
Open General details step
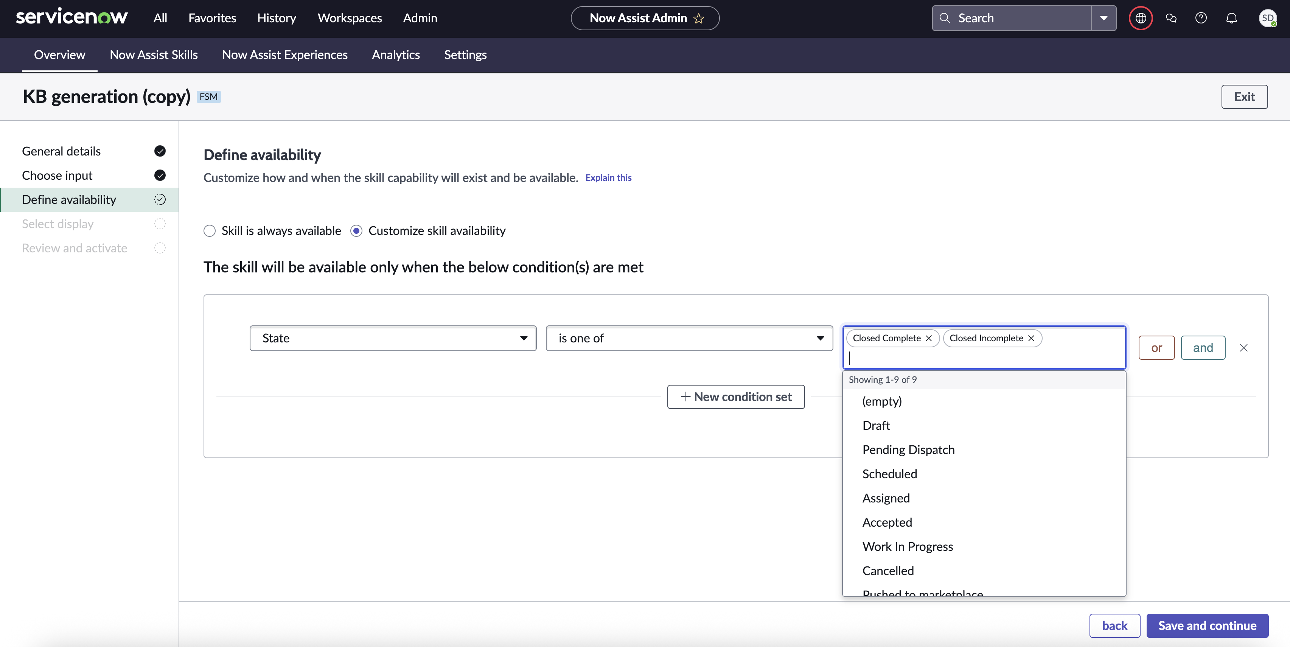click(89, 151)
